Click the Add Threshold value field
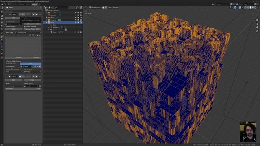The width and height of the screenshot is (260, 146). click(32, 24)
